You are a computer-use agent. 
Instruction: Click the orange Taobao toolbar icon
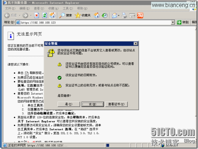pos(140,15)
